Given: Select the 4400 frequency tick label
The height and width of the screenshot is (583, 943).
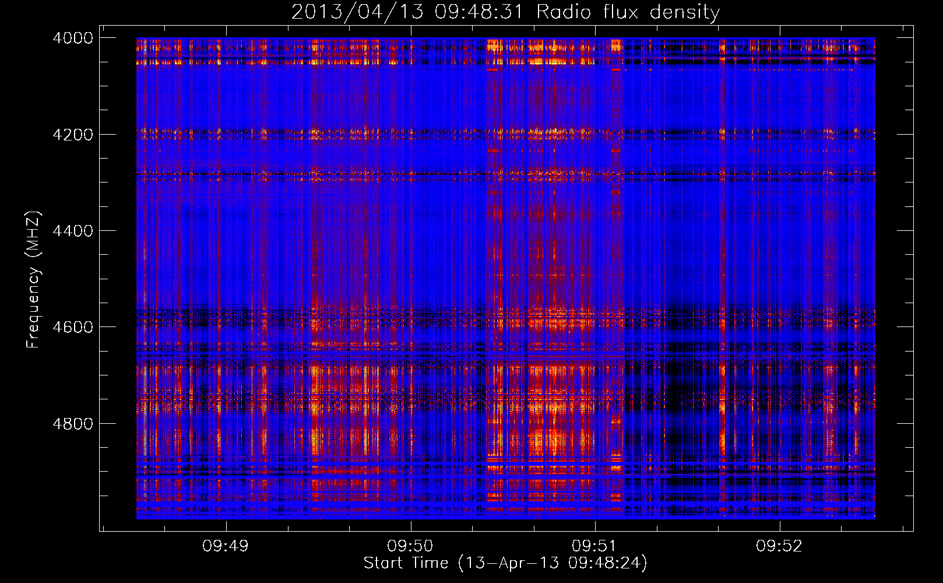Looking at the screenshot, I should pos(73,231).
